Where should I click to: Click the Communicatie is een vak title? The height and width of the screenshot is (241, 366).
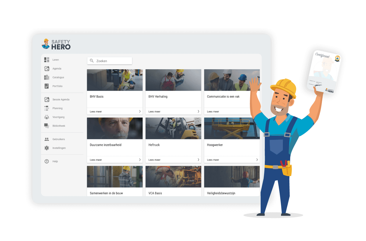point(223,96)
